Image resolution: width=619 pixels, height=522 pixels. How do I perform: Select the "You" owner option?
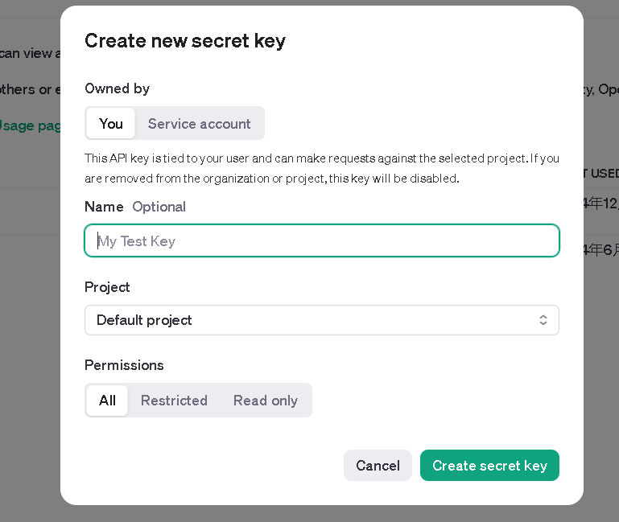tap(111, 124)
